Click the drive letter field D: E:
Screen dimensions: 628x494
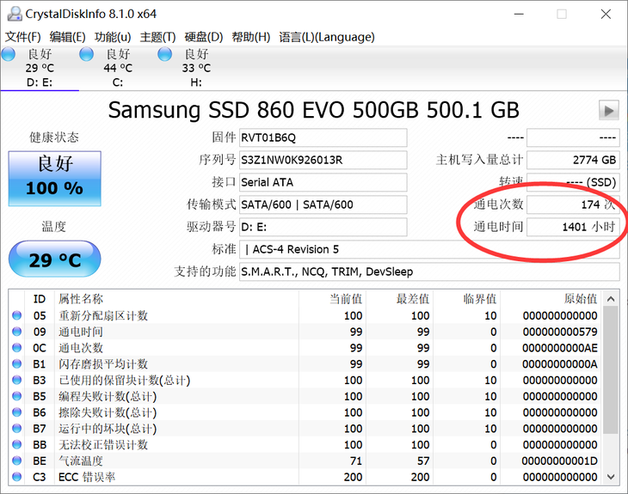pos(323,227)
